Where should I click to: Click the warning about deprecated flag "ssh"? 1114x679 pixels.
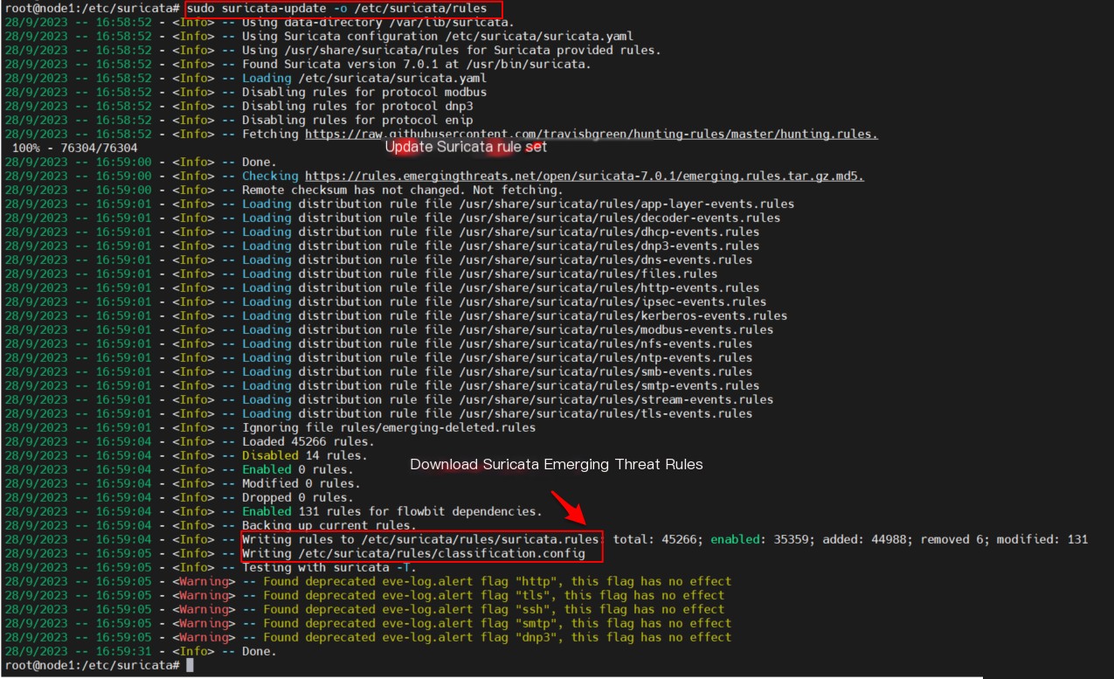tap(494, 609)
